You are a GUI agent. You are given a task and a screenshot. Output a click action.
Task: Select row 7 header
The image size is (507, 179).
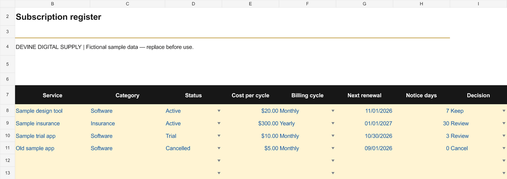click(x=7, y=95)
